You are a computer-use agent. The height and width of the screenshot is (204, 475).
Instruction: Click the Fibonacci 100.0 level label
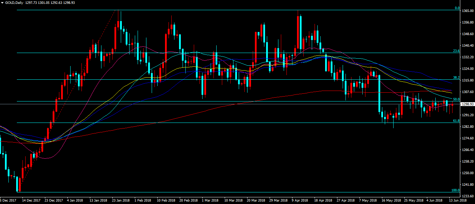(455, 190)
